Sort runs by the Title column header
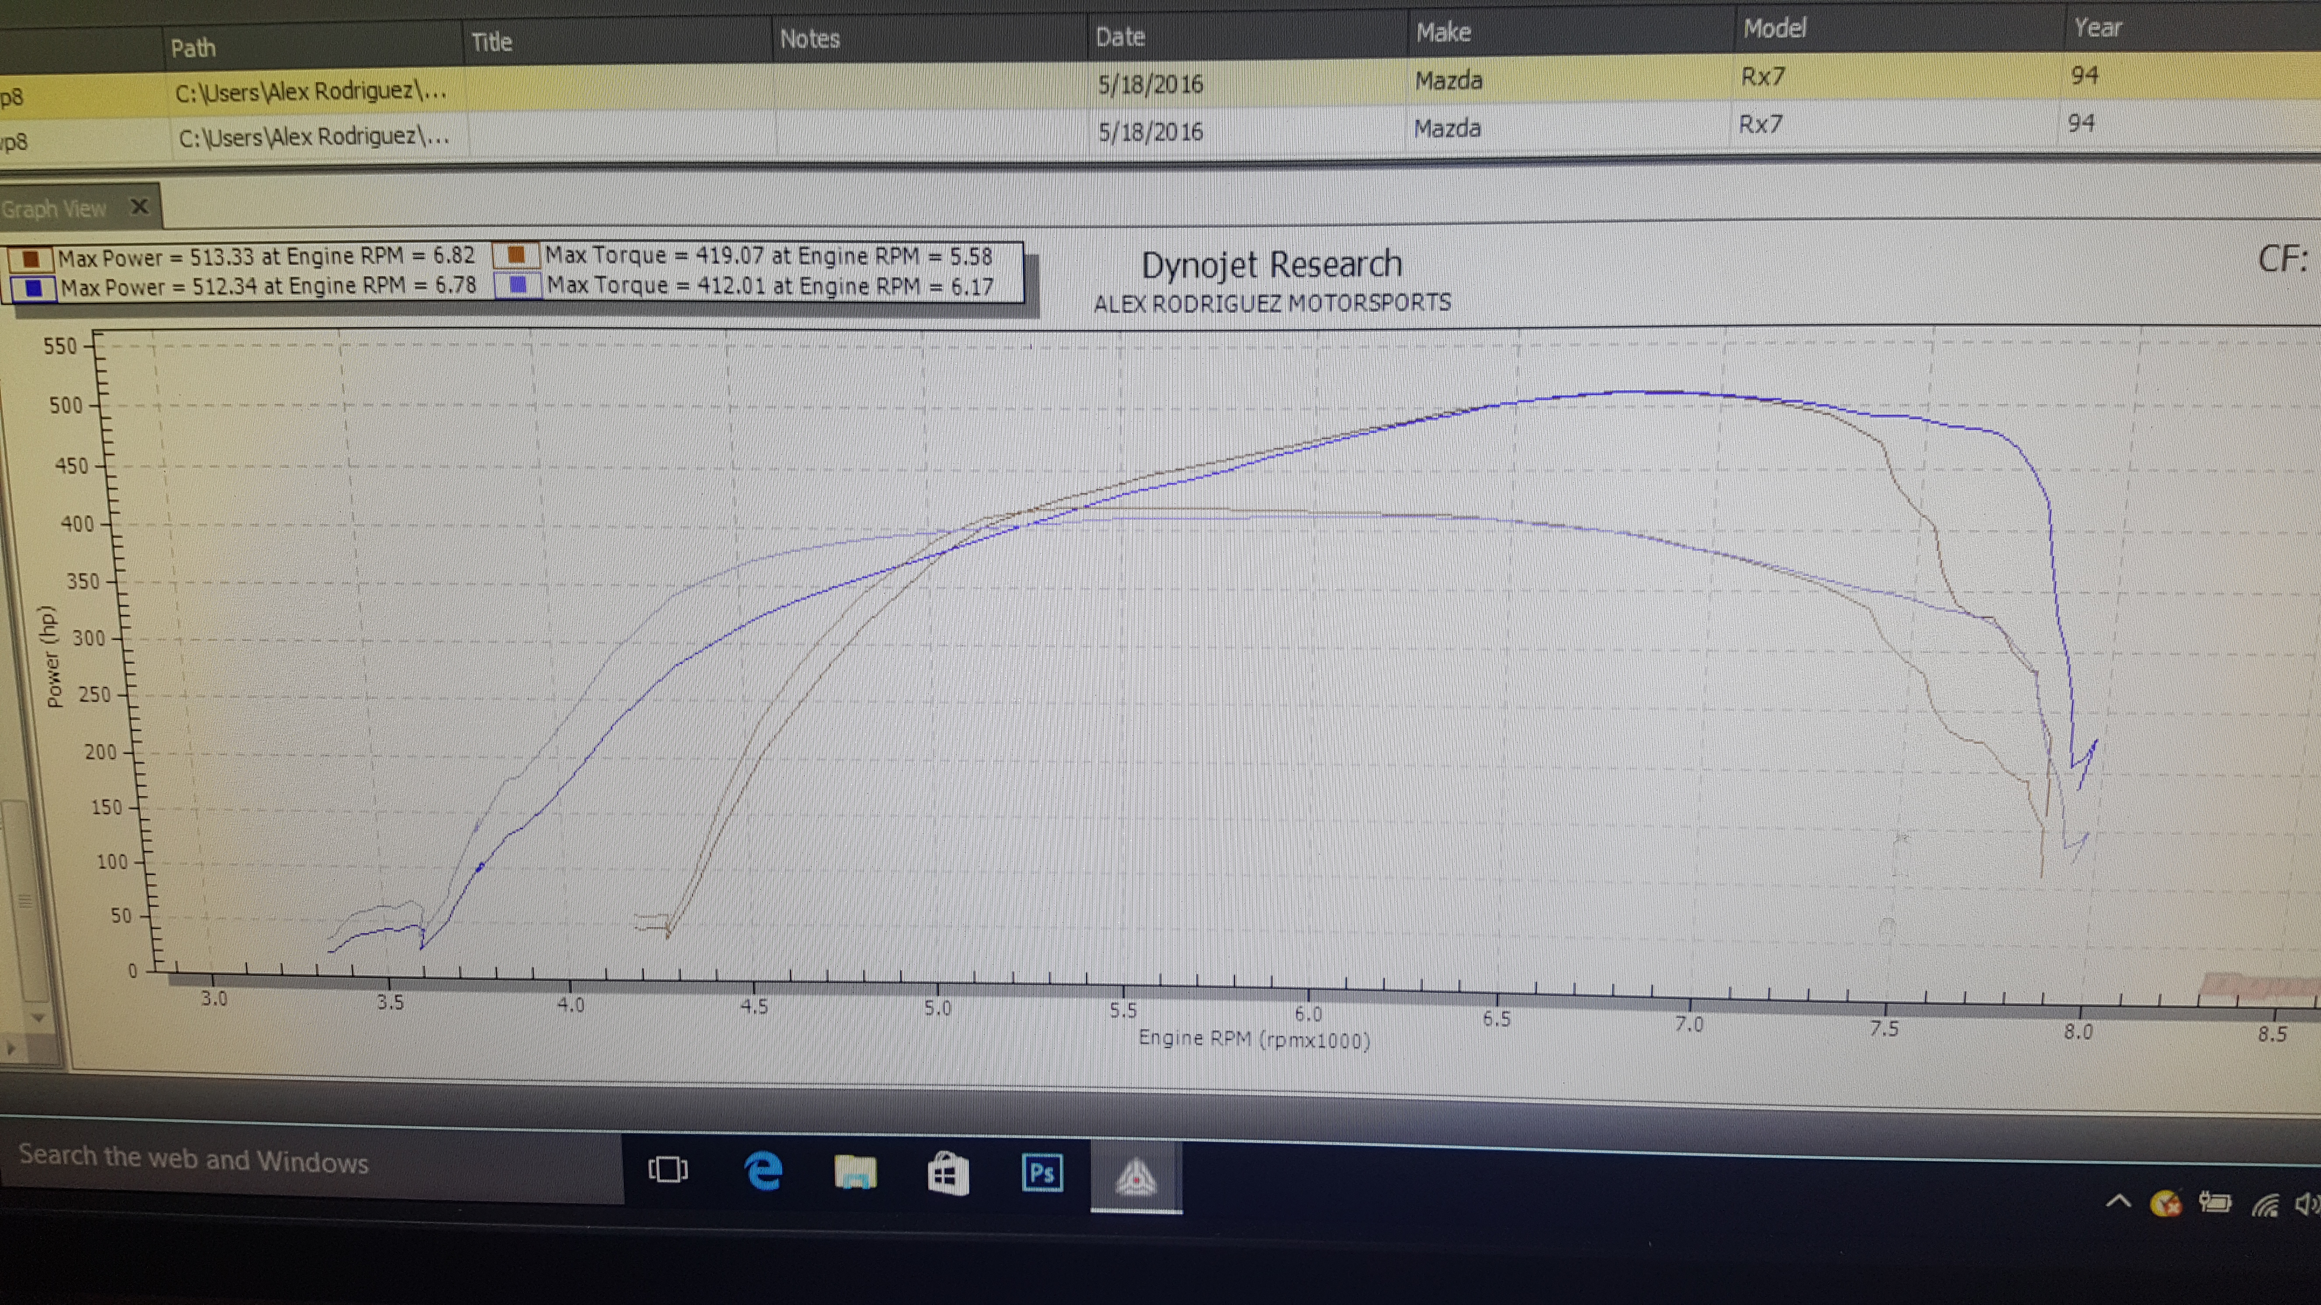This screenshot has height=1305, width=2321. [492, 41]
